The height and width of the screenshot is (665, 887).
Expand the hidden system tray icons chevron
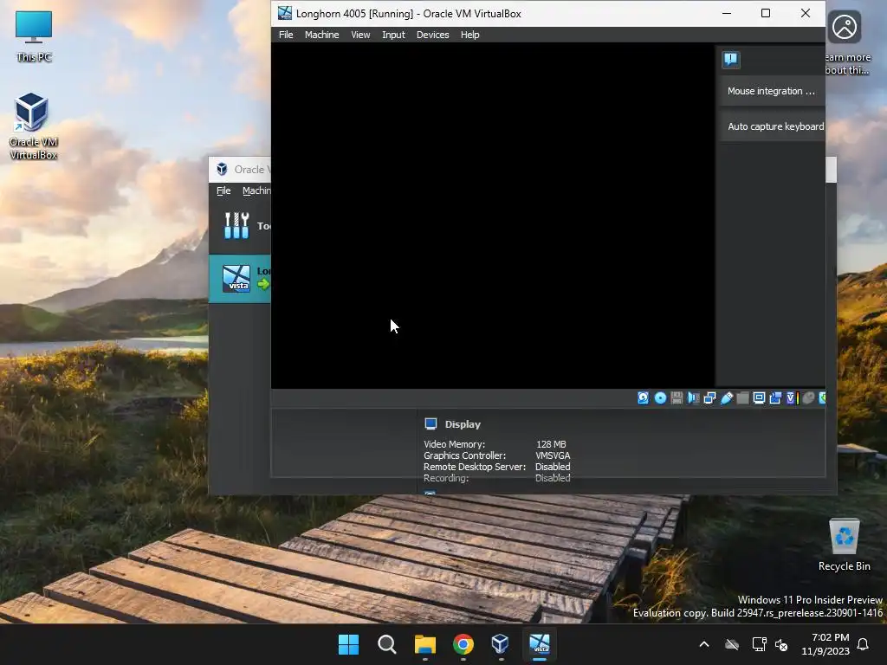coord(704,644)
